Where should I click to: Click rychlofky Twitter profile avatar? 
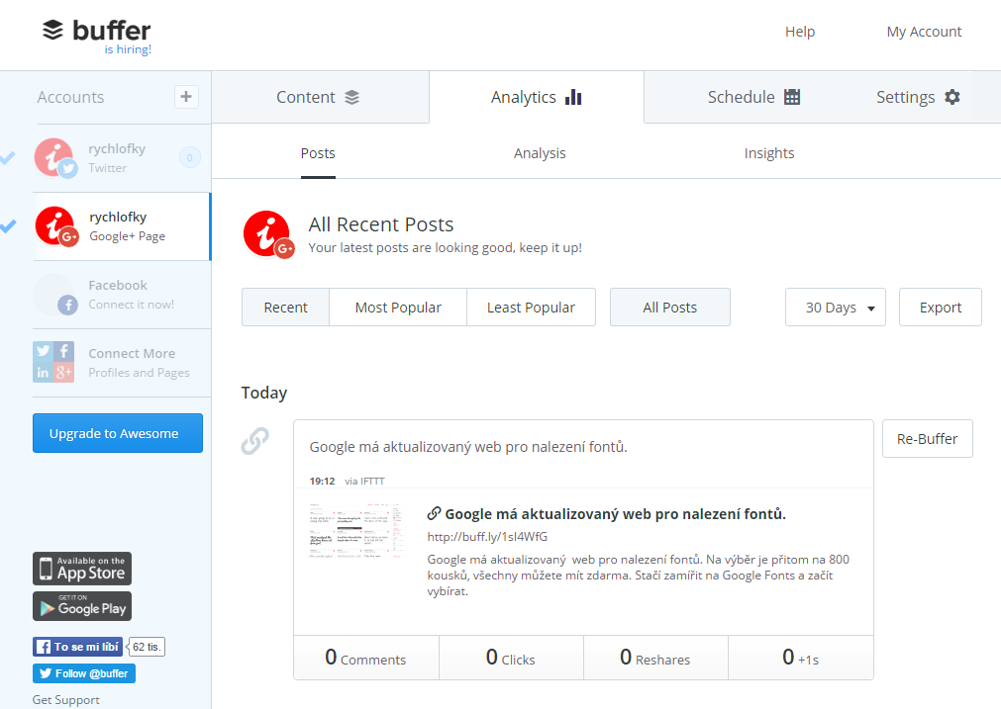coord(54,158)
